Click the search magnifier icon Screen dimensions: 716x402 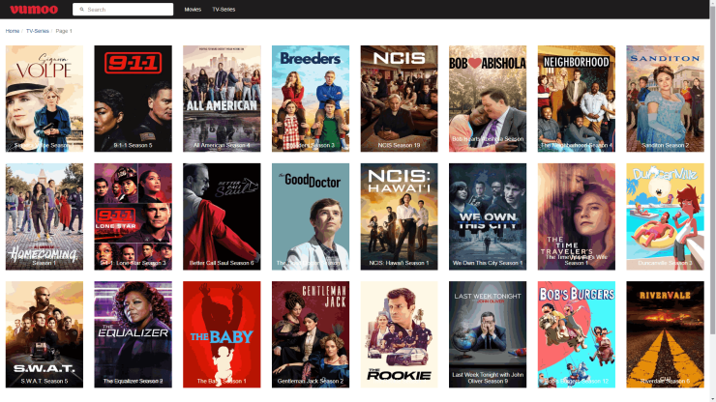(81, 9)
